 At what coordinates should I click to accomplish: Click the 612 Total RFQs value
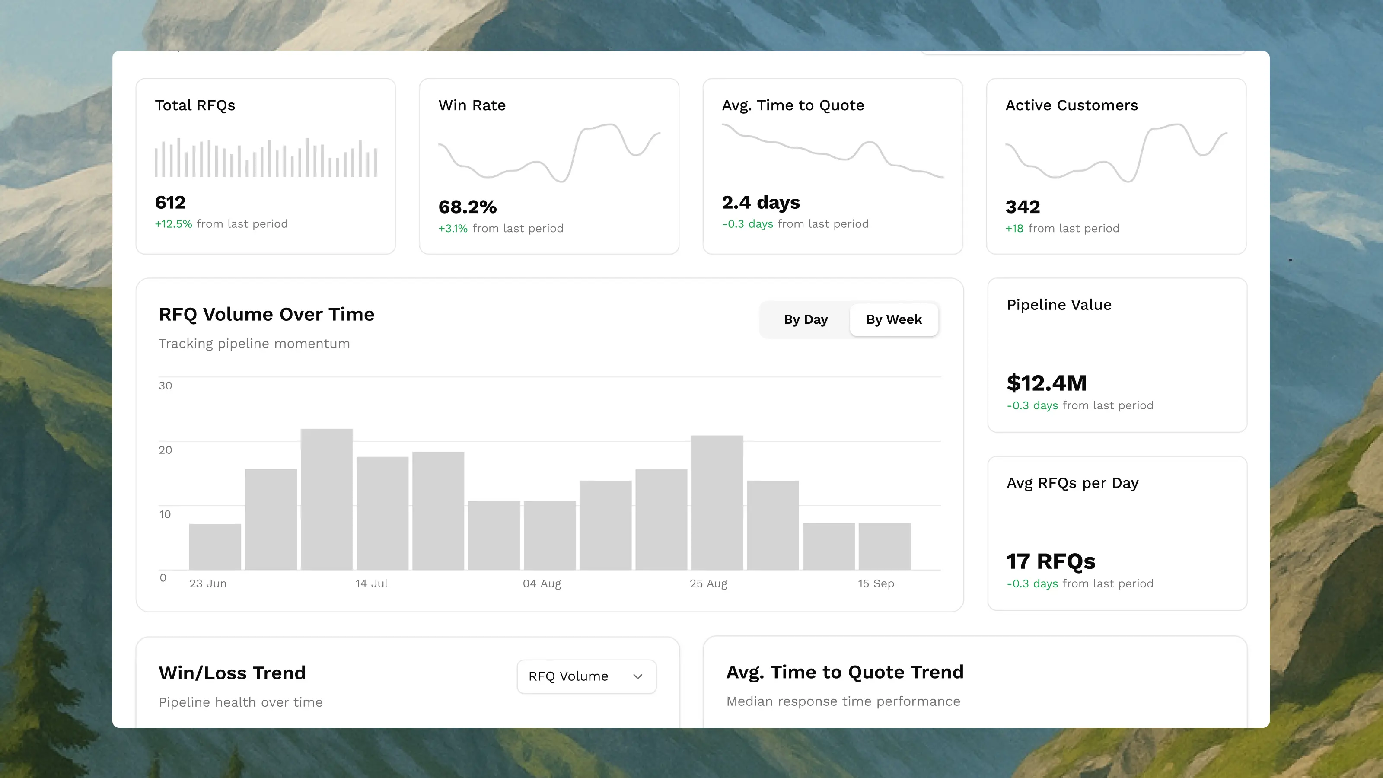170,202
